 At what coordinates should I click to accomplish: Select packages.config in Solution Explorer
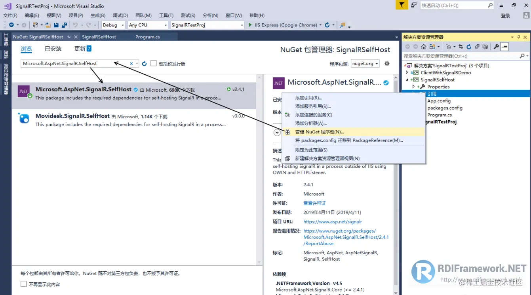(445, 108)
